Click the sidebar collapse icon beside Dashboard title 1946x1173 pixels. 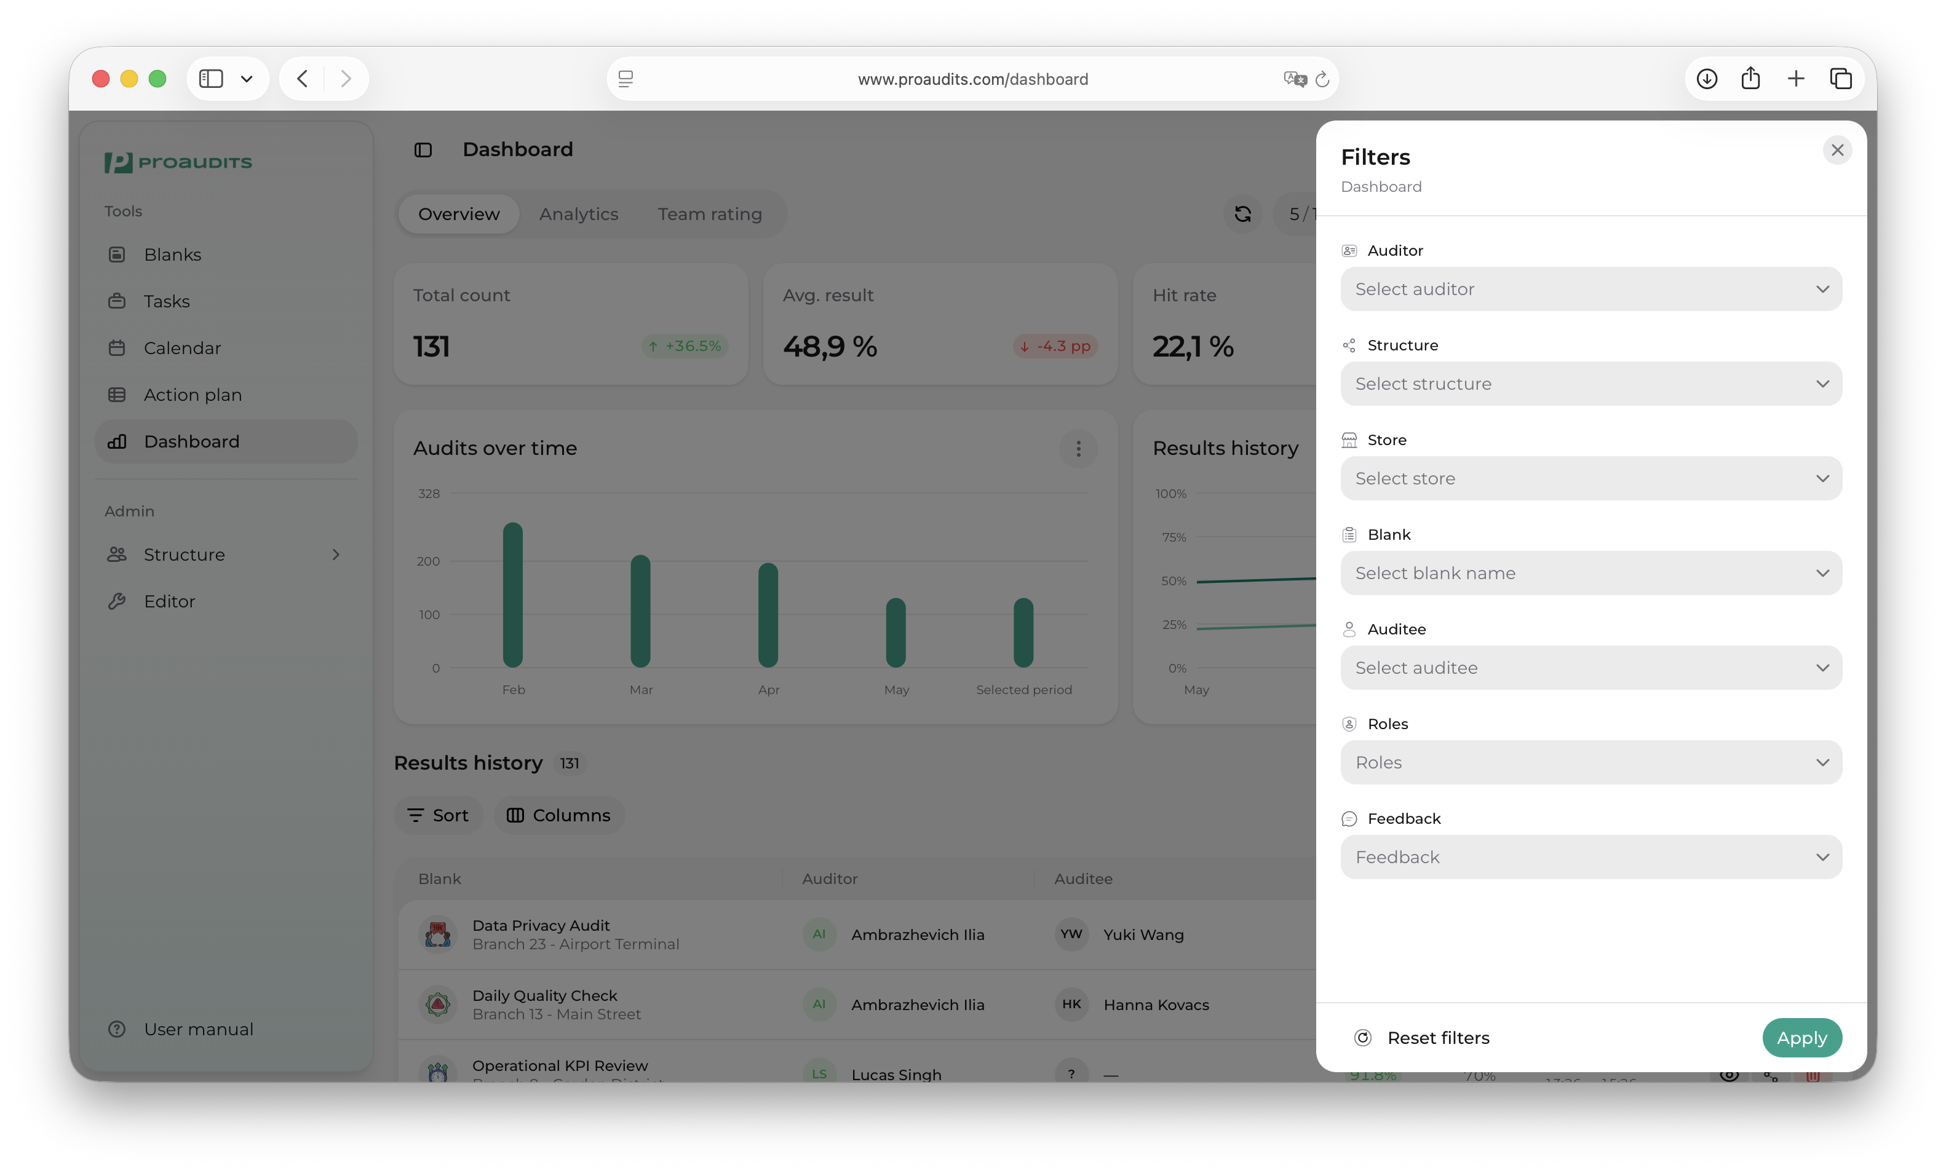423,150
